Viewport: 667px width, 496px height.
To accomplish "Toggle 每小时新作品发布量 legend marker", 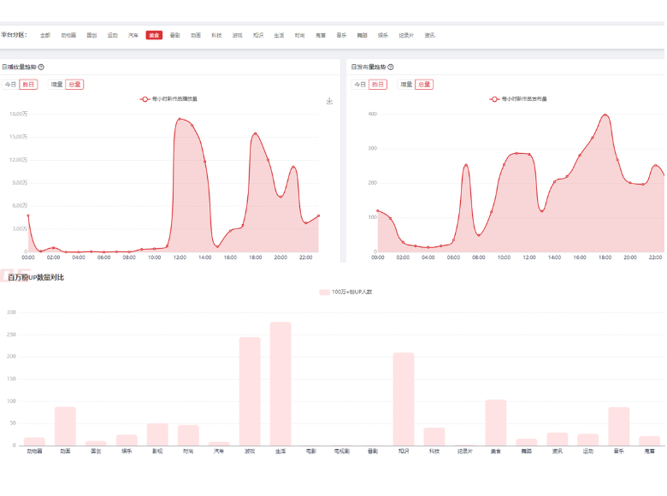I will coord(494,99).
